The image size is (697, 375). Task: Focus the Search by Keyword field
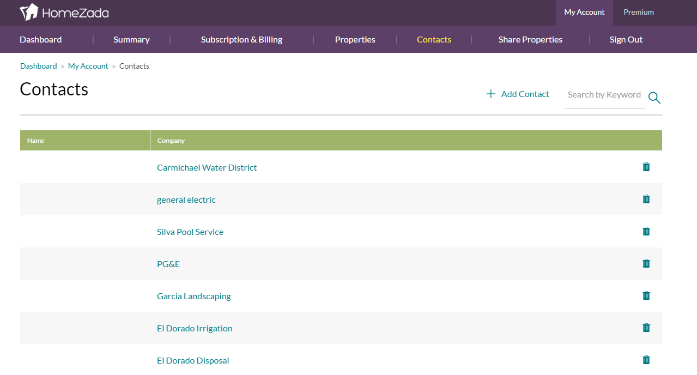coord(605,95)
